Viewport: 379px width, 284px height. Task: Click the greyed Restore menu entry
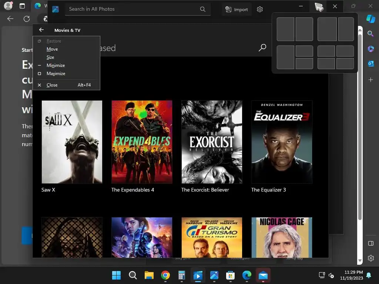[67, 41]
